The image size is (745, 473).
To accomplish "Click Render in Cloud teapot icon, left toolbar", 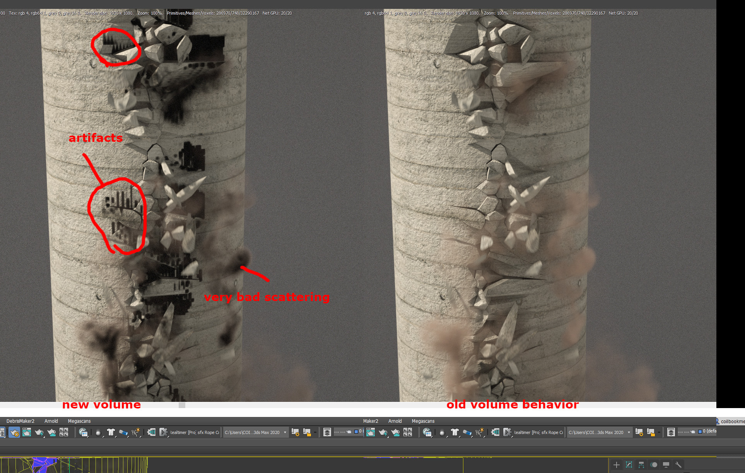I will [51, 432].
